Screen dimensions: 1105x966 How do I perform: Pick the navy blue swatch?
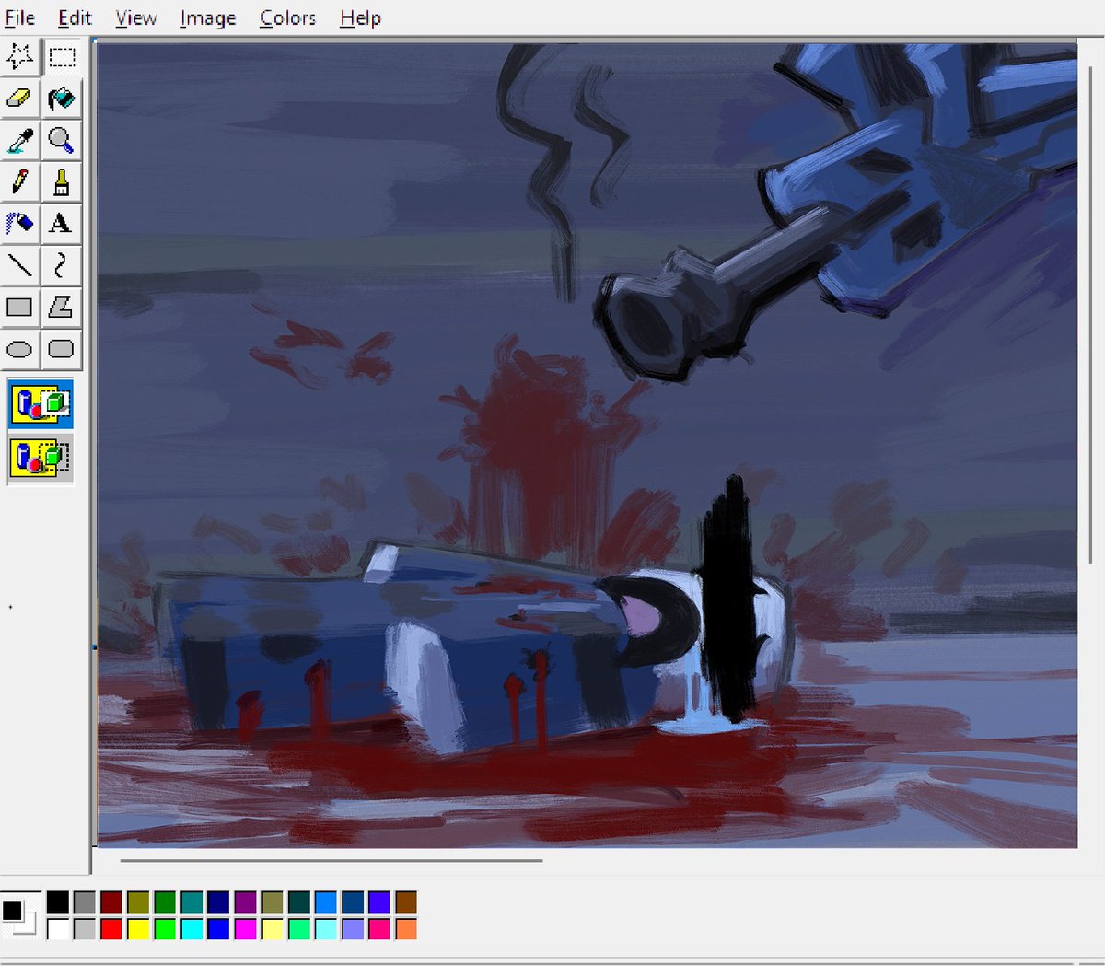tap(218, 902)
